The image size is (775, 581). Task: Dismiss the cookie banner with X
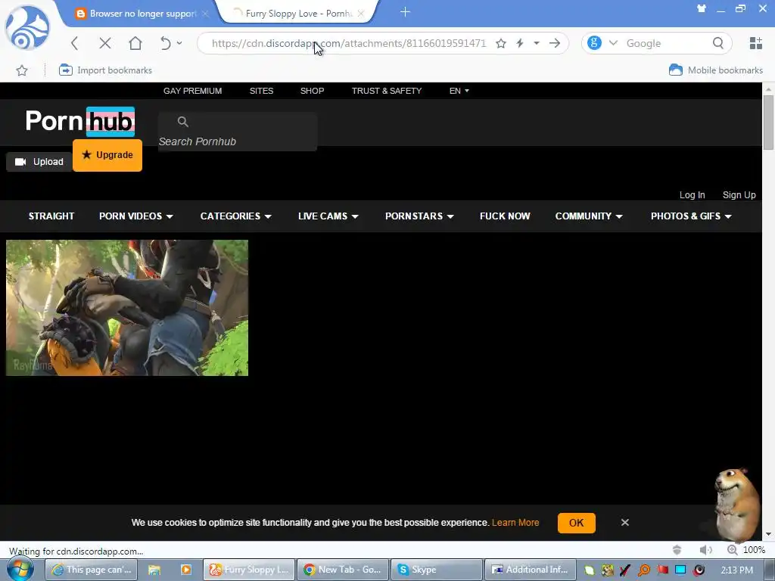[624, 523]
